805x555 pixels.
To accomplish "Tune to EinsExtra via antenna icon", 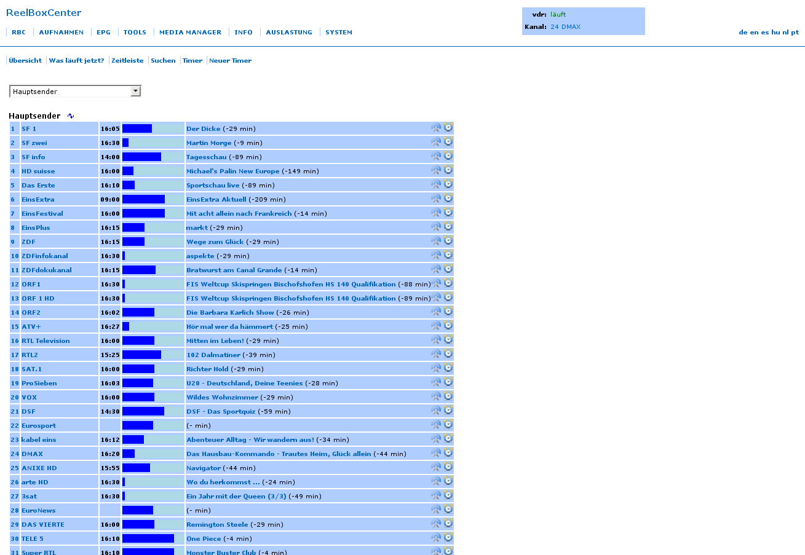I will click(x=436, y=199).
